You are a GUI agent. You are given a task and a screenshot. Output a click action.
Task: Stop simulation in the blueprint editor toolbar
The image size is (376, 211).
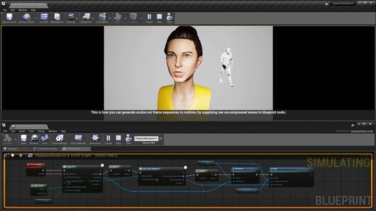[119, 139]
